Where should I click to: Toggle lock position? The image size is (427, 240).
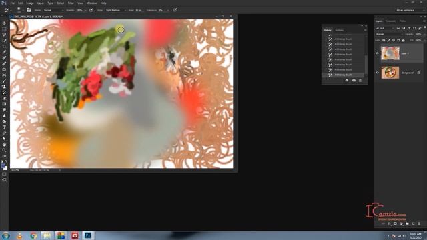(x=394, y=40)
